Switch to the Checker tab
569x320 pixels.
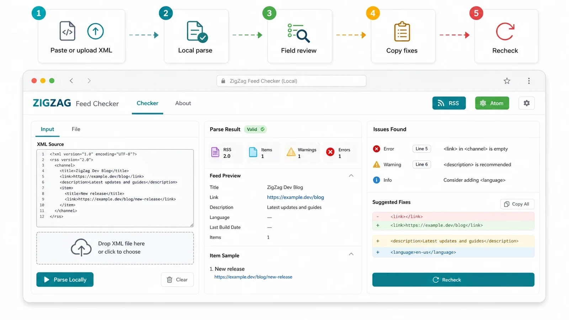(x=147, y=103)
